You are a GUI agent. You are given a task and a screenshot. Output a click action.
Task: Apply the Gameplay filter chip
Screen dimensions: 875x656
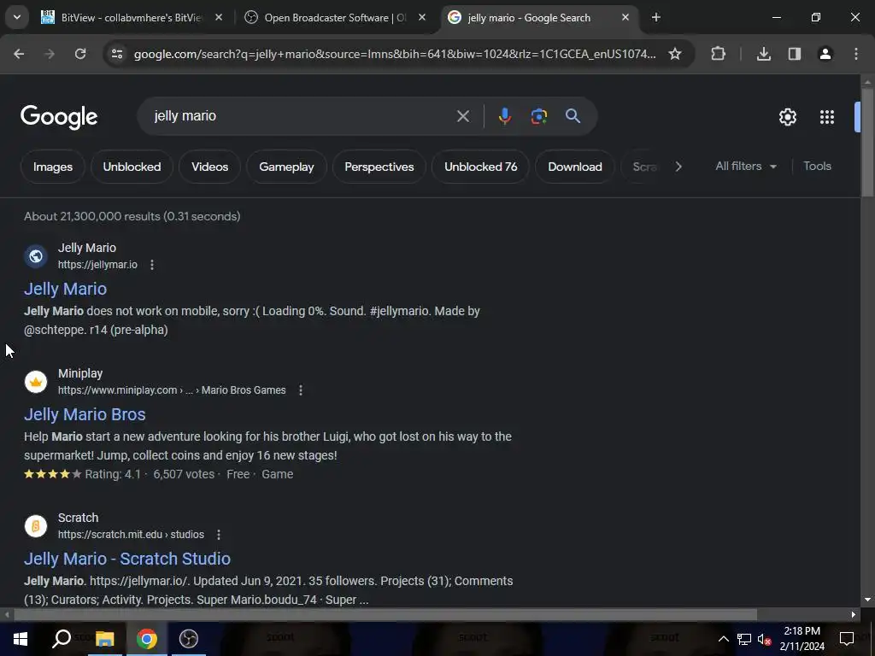pyautogui.click(x=287, y=167)
